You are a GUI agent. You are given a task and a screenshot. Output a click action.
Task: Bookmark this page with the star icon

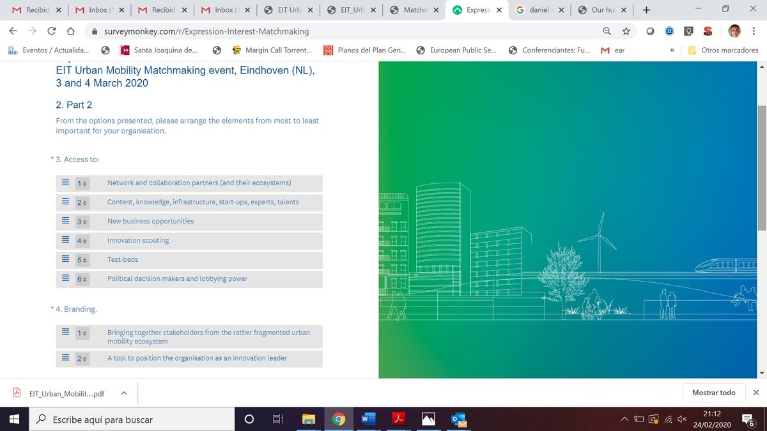tap(626, 31)
